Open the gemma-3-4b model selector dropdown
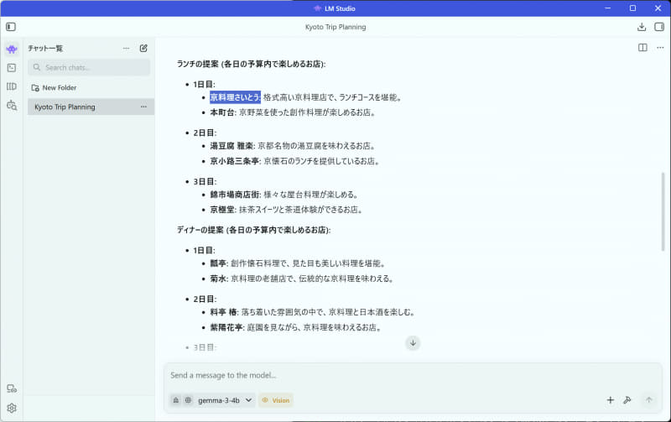Screen dimensions: 671x422 coord(225,400)
